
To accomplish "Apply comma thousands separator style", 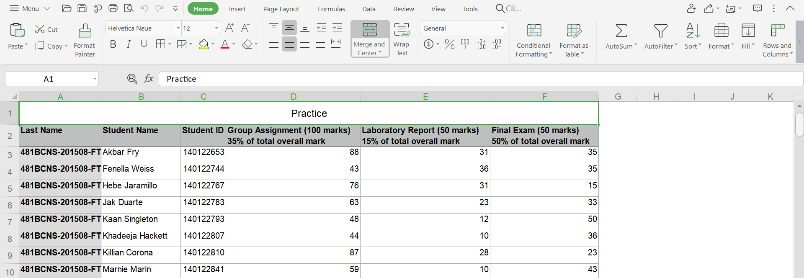I will (x=465, y=44).
